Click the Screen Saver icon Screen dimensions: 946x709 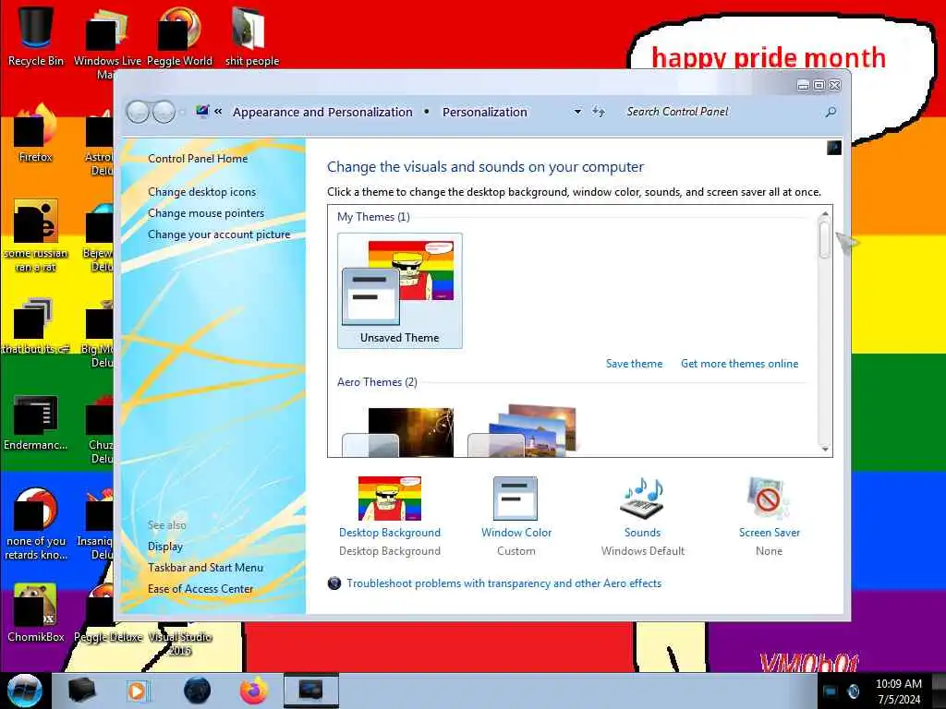click(x=768, y=499)
